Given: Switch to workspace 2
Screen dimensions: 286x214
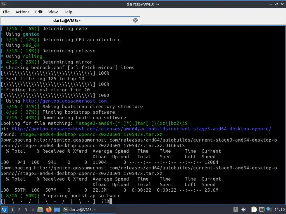Looking at the screenshot, I should (x=19, y=210).
